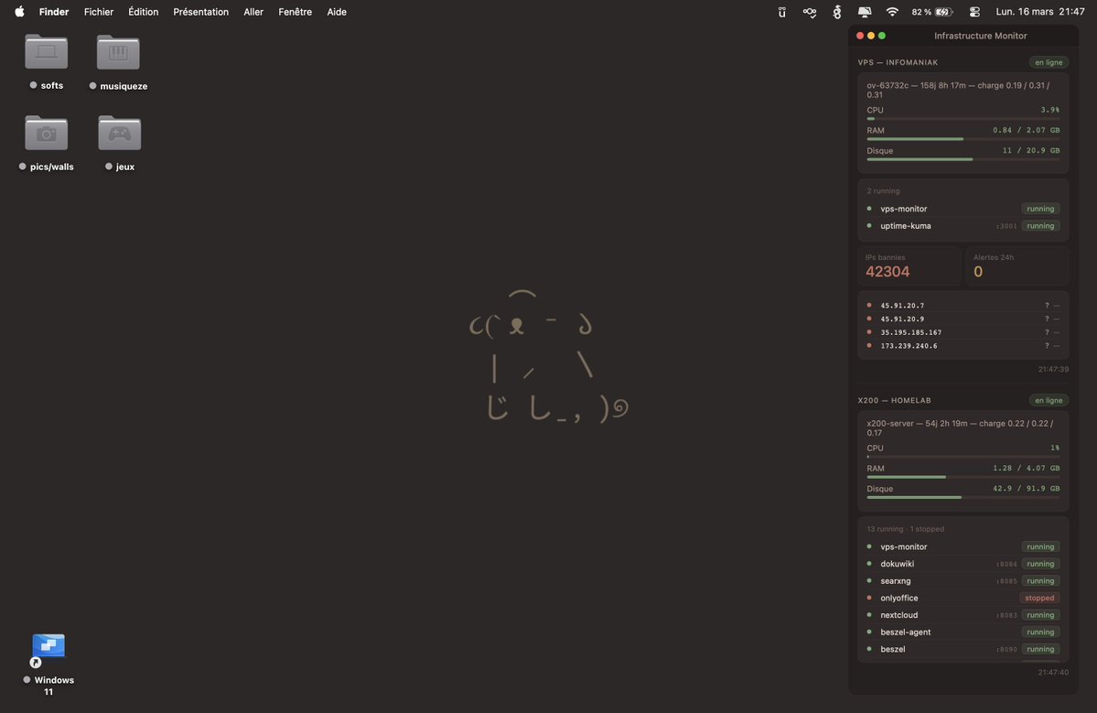Select dokuwiki container row

click(x=963, y=564)
